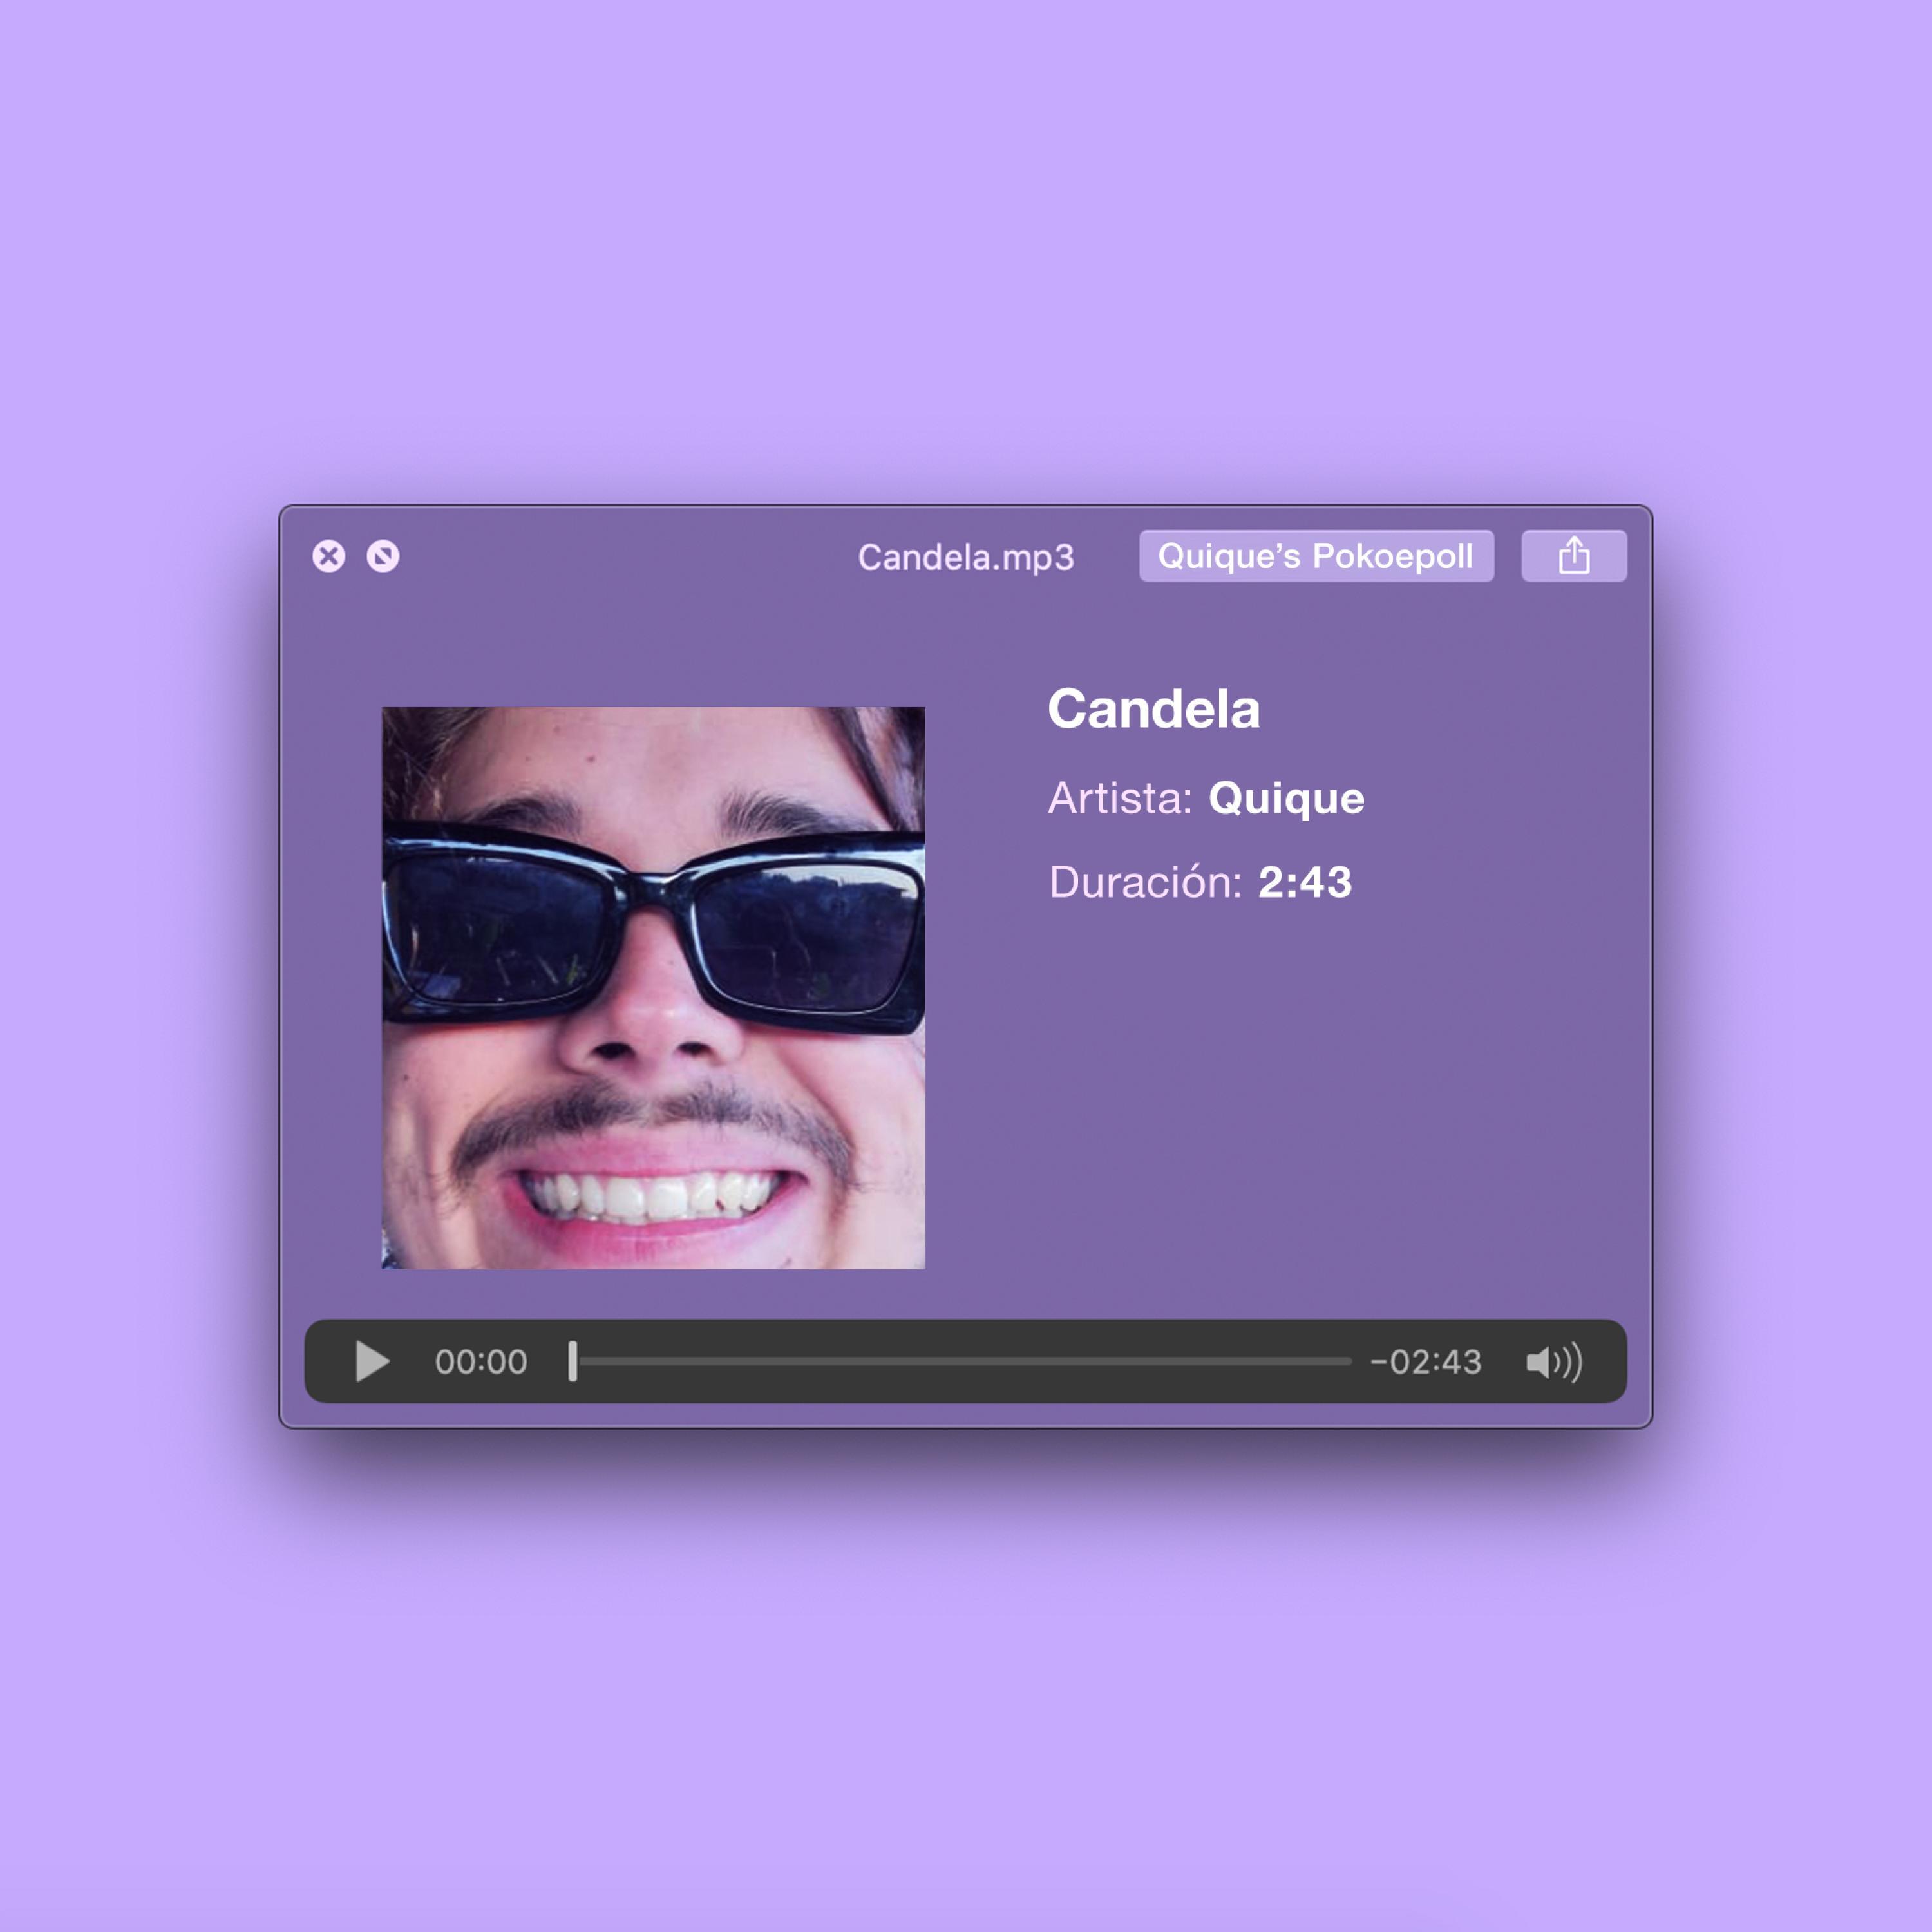Image resolution: width=1932 pixels, height=1932 pixels.
Task: Close the preview with the X icon
Action: (329, 556)
